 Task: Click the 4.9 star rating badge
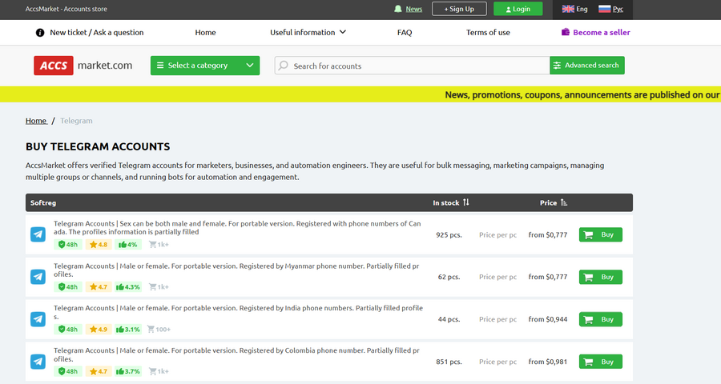[99, 329]
